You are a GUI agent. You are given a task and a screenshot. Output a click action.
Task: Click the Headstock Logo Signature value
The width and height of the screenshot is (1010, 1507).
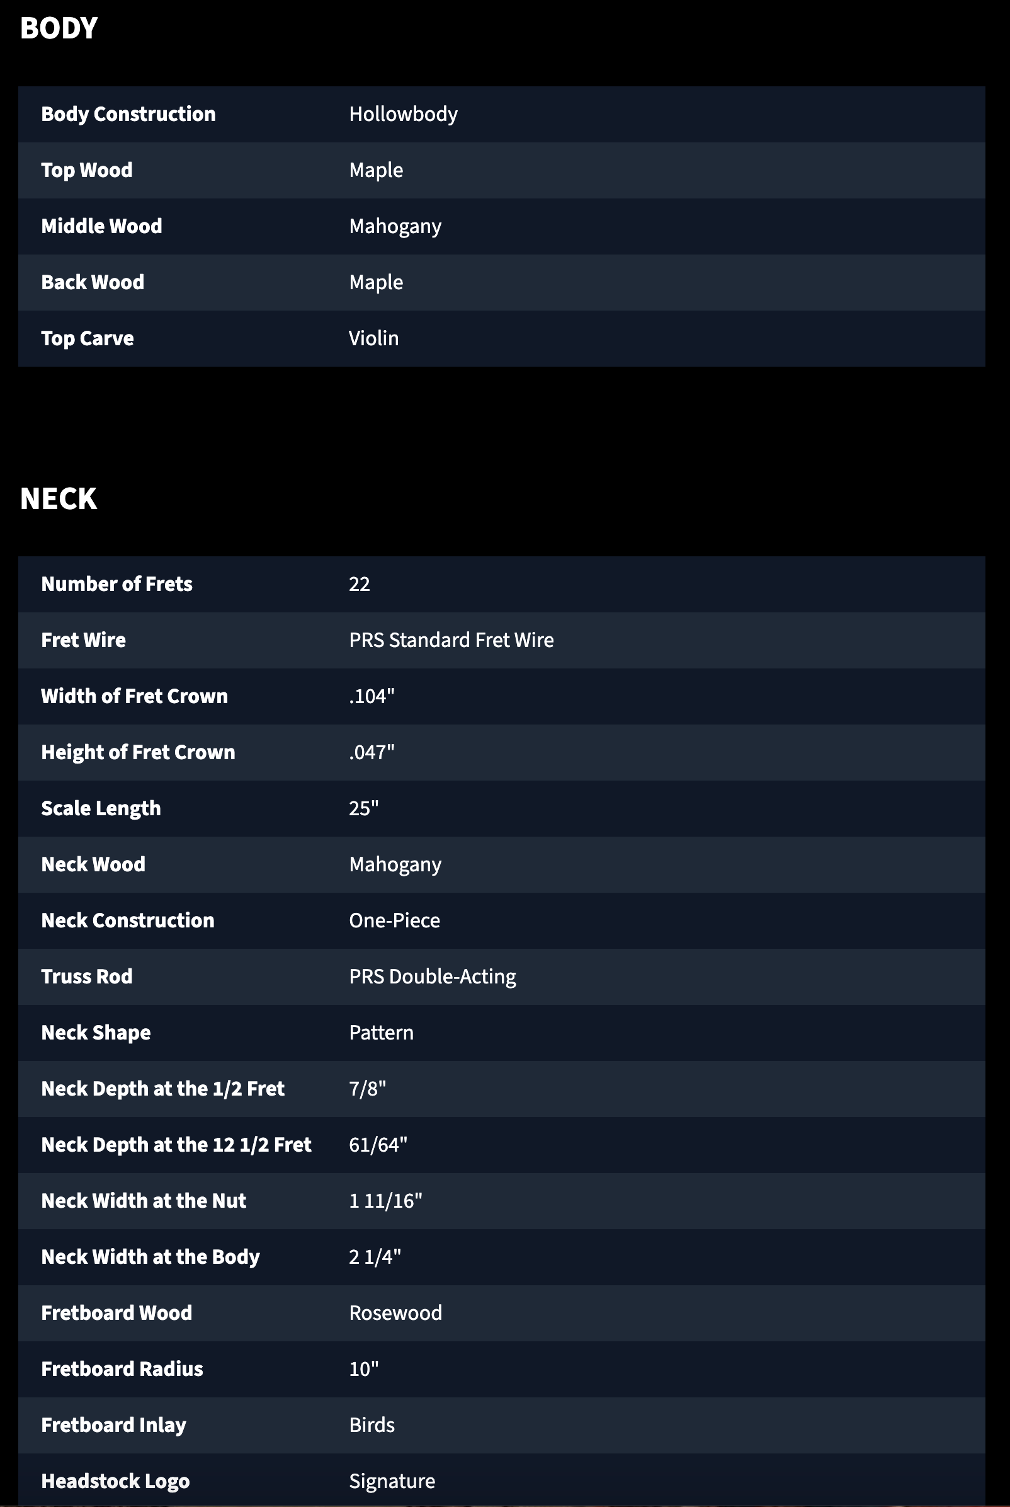click(392, 1481)
